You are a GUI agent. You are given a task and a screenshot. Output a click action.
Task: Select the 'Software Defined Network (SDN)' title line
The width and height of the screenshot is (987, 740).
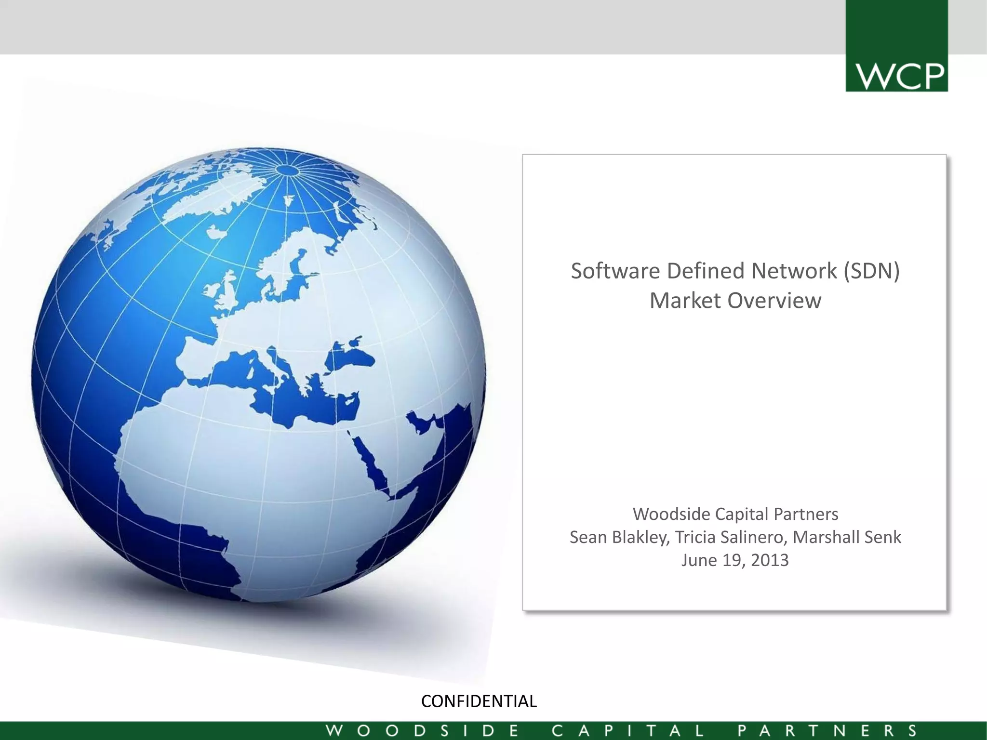[735, 271]
